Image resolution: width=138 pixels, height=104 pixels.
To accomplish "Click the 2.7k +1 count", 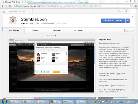I will (x=131, y=30).
